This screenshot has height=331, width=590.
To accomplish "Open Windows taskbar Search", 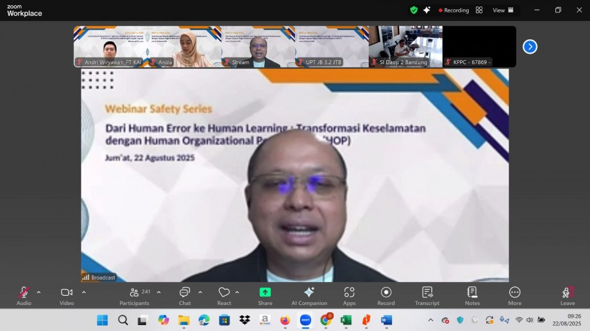I will pyautogui.click(x=123, y=320).
